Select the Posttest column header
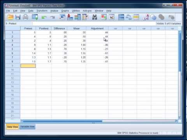The image size is (187, 140). (x=44, y=28)
